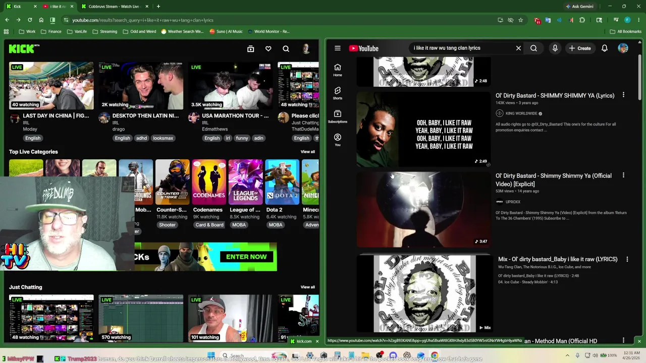Image resolution: width=646 pixels, height=363 pixels.
Task: Open Dota 2 category card
Action: (282, 181)
